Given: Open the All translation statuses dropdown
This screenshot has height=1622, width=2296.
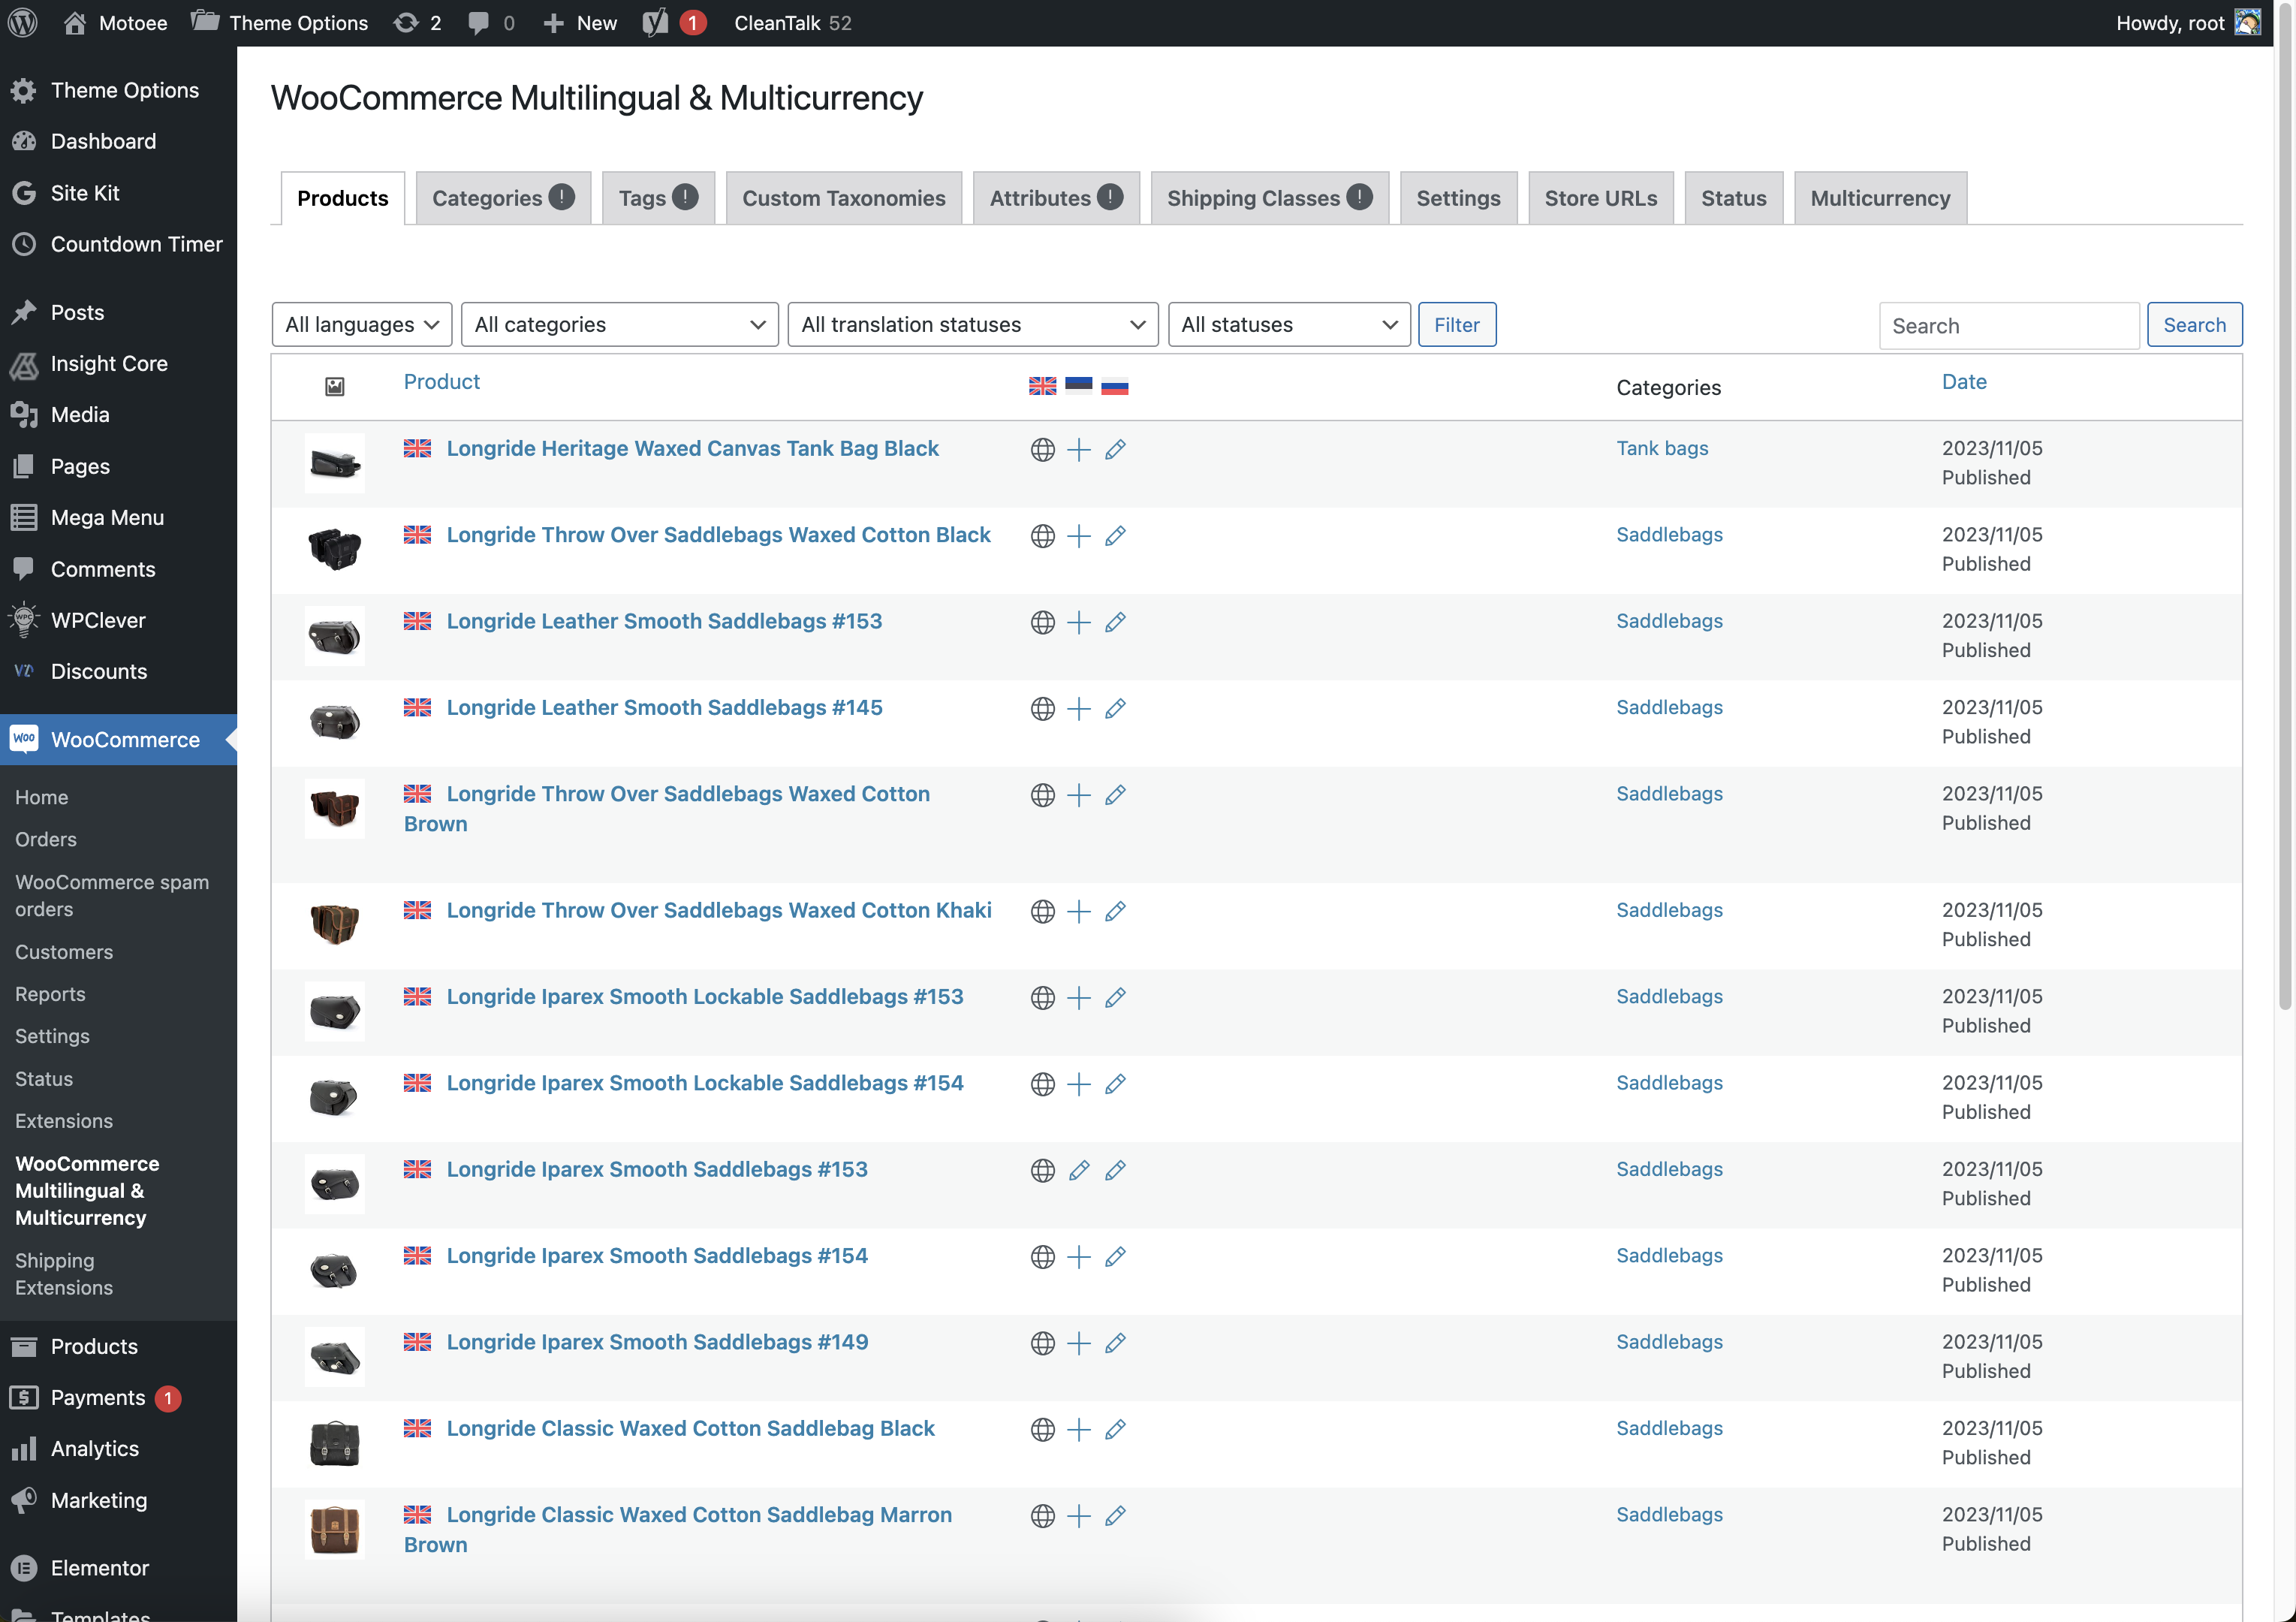Looking at the screenshot, I should tap(972, 324).
